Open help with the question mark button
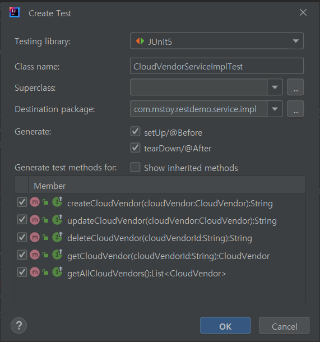This screenshot has height=342, width=320. coord(18,325)
